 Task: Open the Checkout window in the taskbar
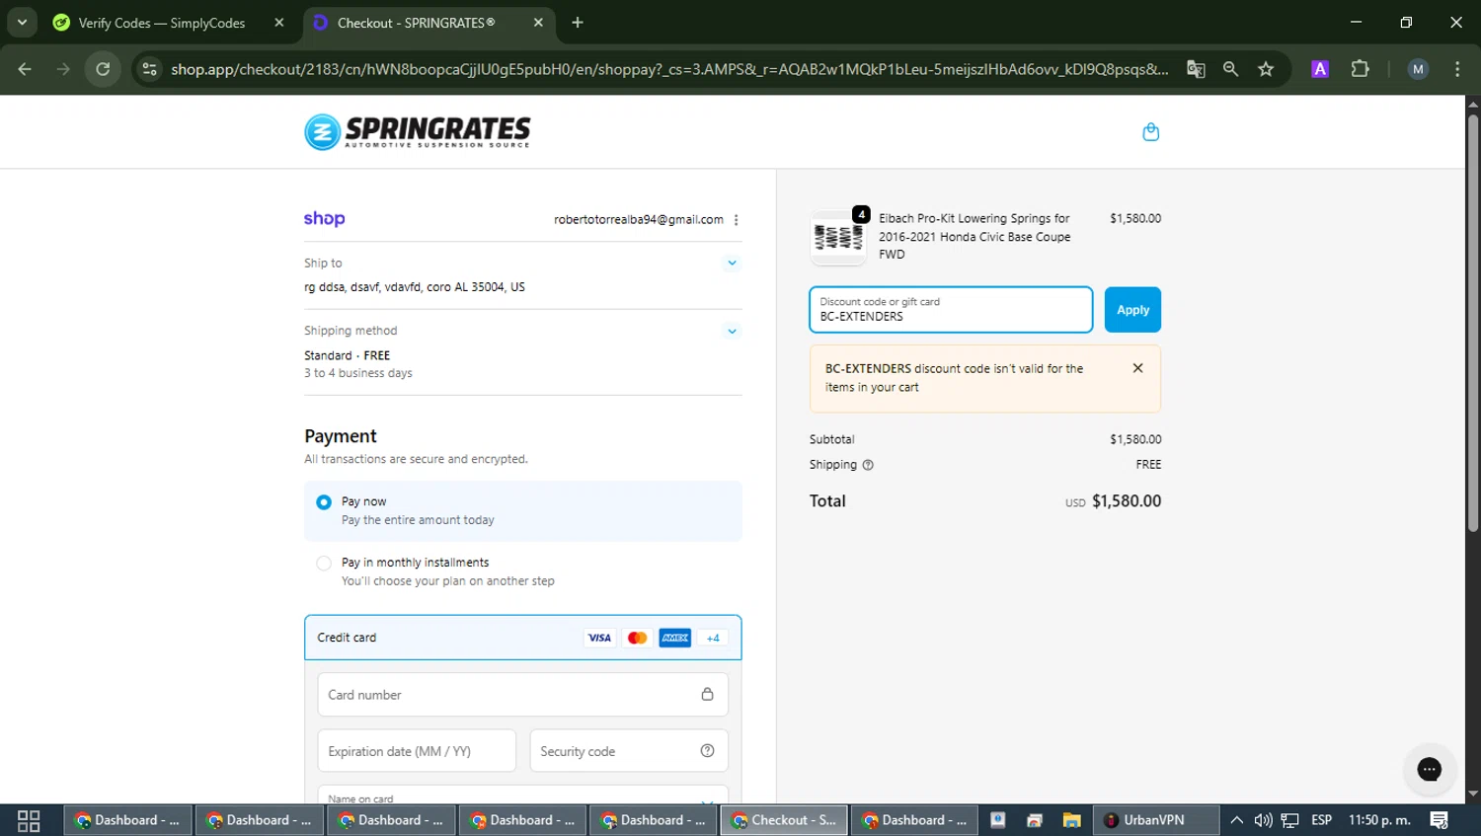pyautogui.click(x=784, y=820)
